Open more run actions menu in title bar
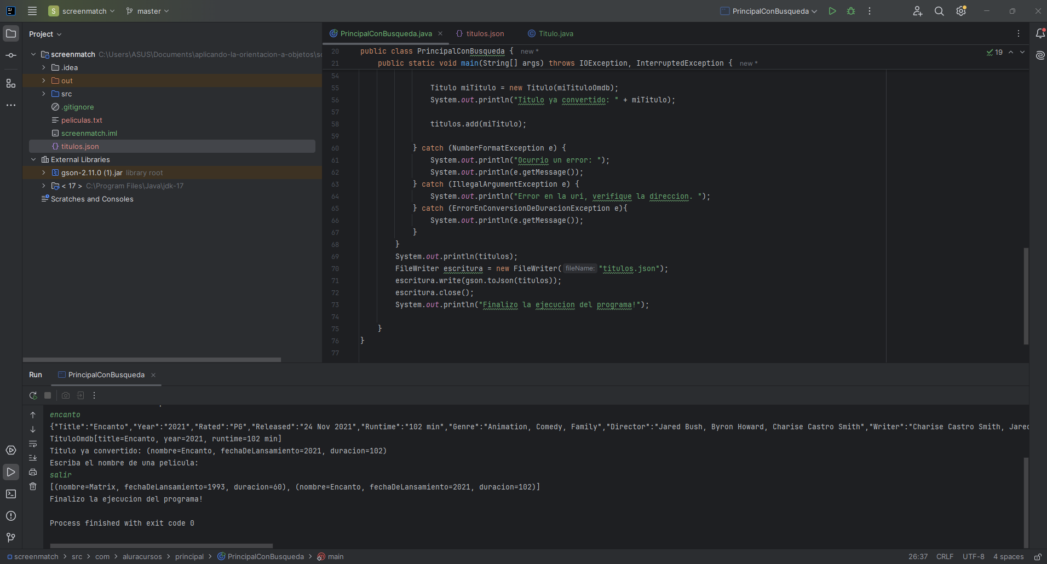Viewport: 1047px width, 564px height. tap(870, 11)
